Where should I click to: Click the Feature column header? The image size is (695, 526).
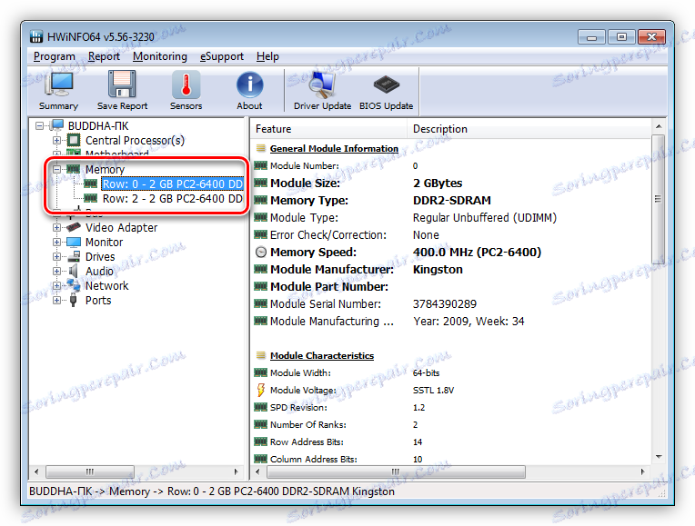click(329, 129)
